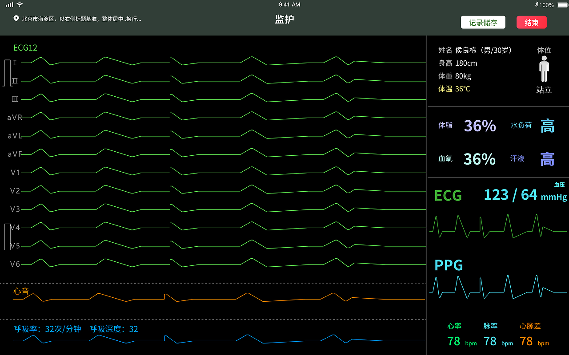Viewport: 569px width, 355px height.
Task: Click the 高 value beside 水负荷
Action: click(x=548, y=126)
